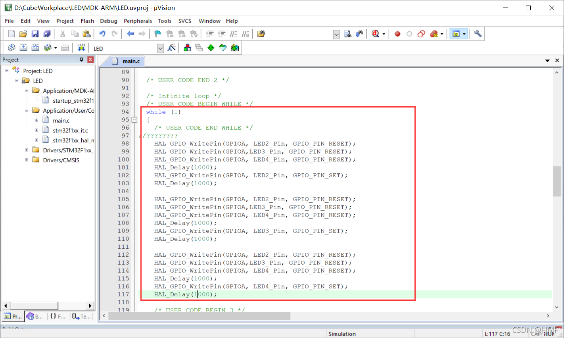Open Manage Run-Time Environment green diamond
Image resolution: width=564 pixels, height=338 pixels.
(211, 48)
